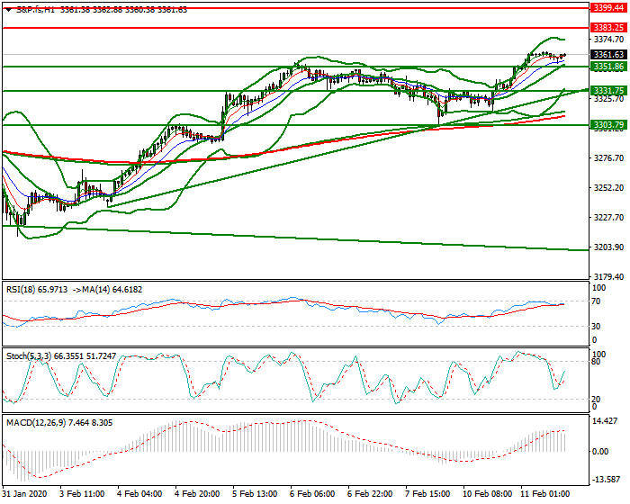The height and width of the screenshot is (504, 630).
Task: Select the red 3399.44 price level label
Action: (x=608, y=7)
